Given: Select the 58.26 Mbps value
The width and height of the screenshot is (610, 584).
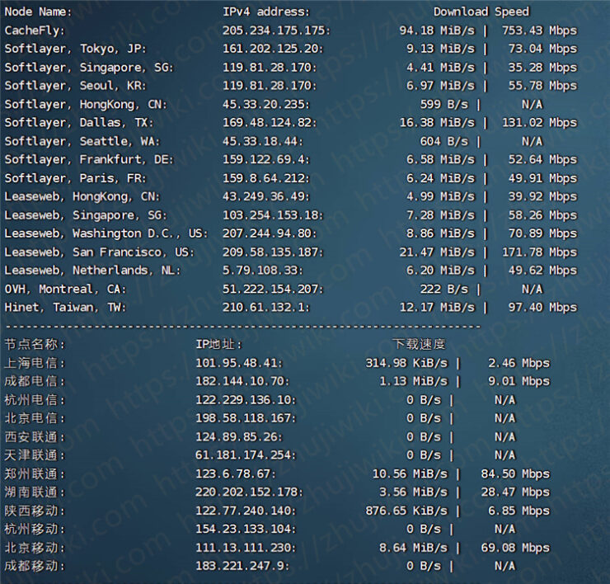Looking at the screenshot, I should point(542,215).
